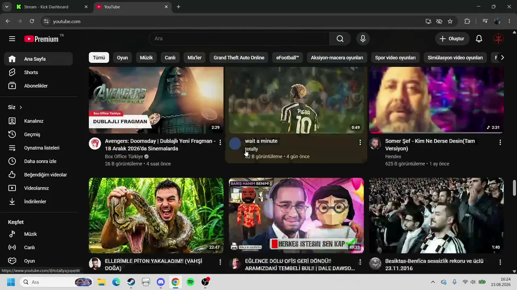Screen dimensions: 517x290
Task: Open more options for ELLERİMLE PİTON video
Action: pos(220,262)
